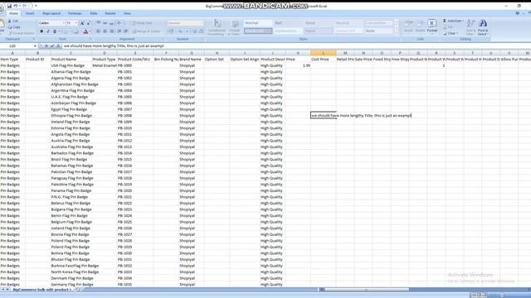The height and width of the screenshot is (298, 531).
Task: Click the Format Painter brush
Action: pos(21,33)
